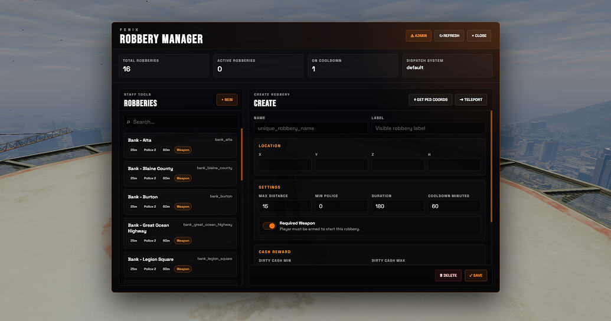Click the bank_burton identifier text

pos(221,196)
